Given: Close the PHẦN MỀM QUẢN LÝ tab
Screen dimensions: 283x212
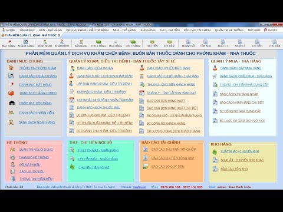Looking at the screenshot, I should click(59, 35).
